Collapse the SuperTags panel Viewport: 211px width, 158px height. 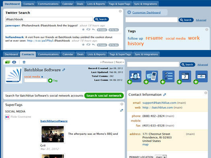(x=122, y=104)
